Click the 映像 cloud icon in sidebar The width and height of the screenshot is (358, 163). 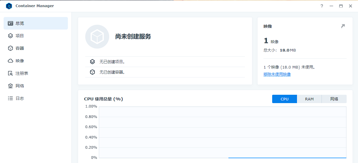(x=10, y=61)
